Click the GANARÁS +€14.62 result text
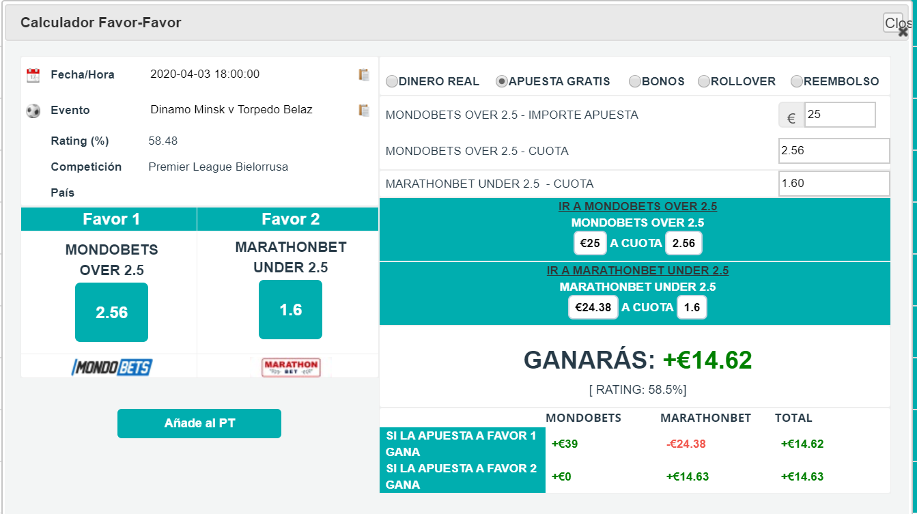 [637, 360]
